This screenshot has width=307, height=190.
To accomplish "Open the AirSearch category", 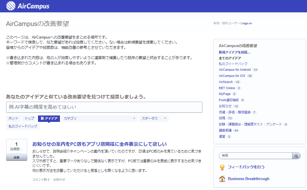I will pos(226,82).
